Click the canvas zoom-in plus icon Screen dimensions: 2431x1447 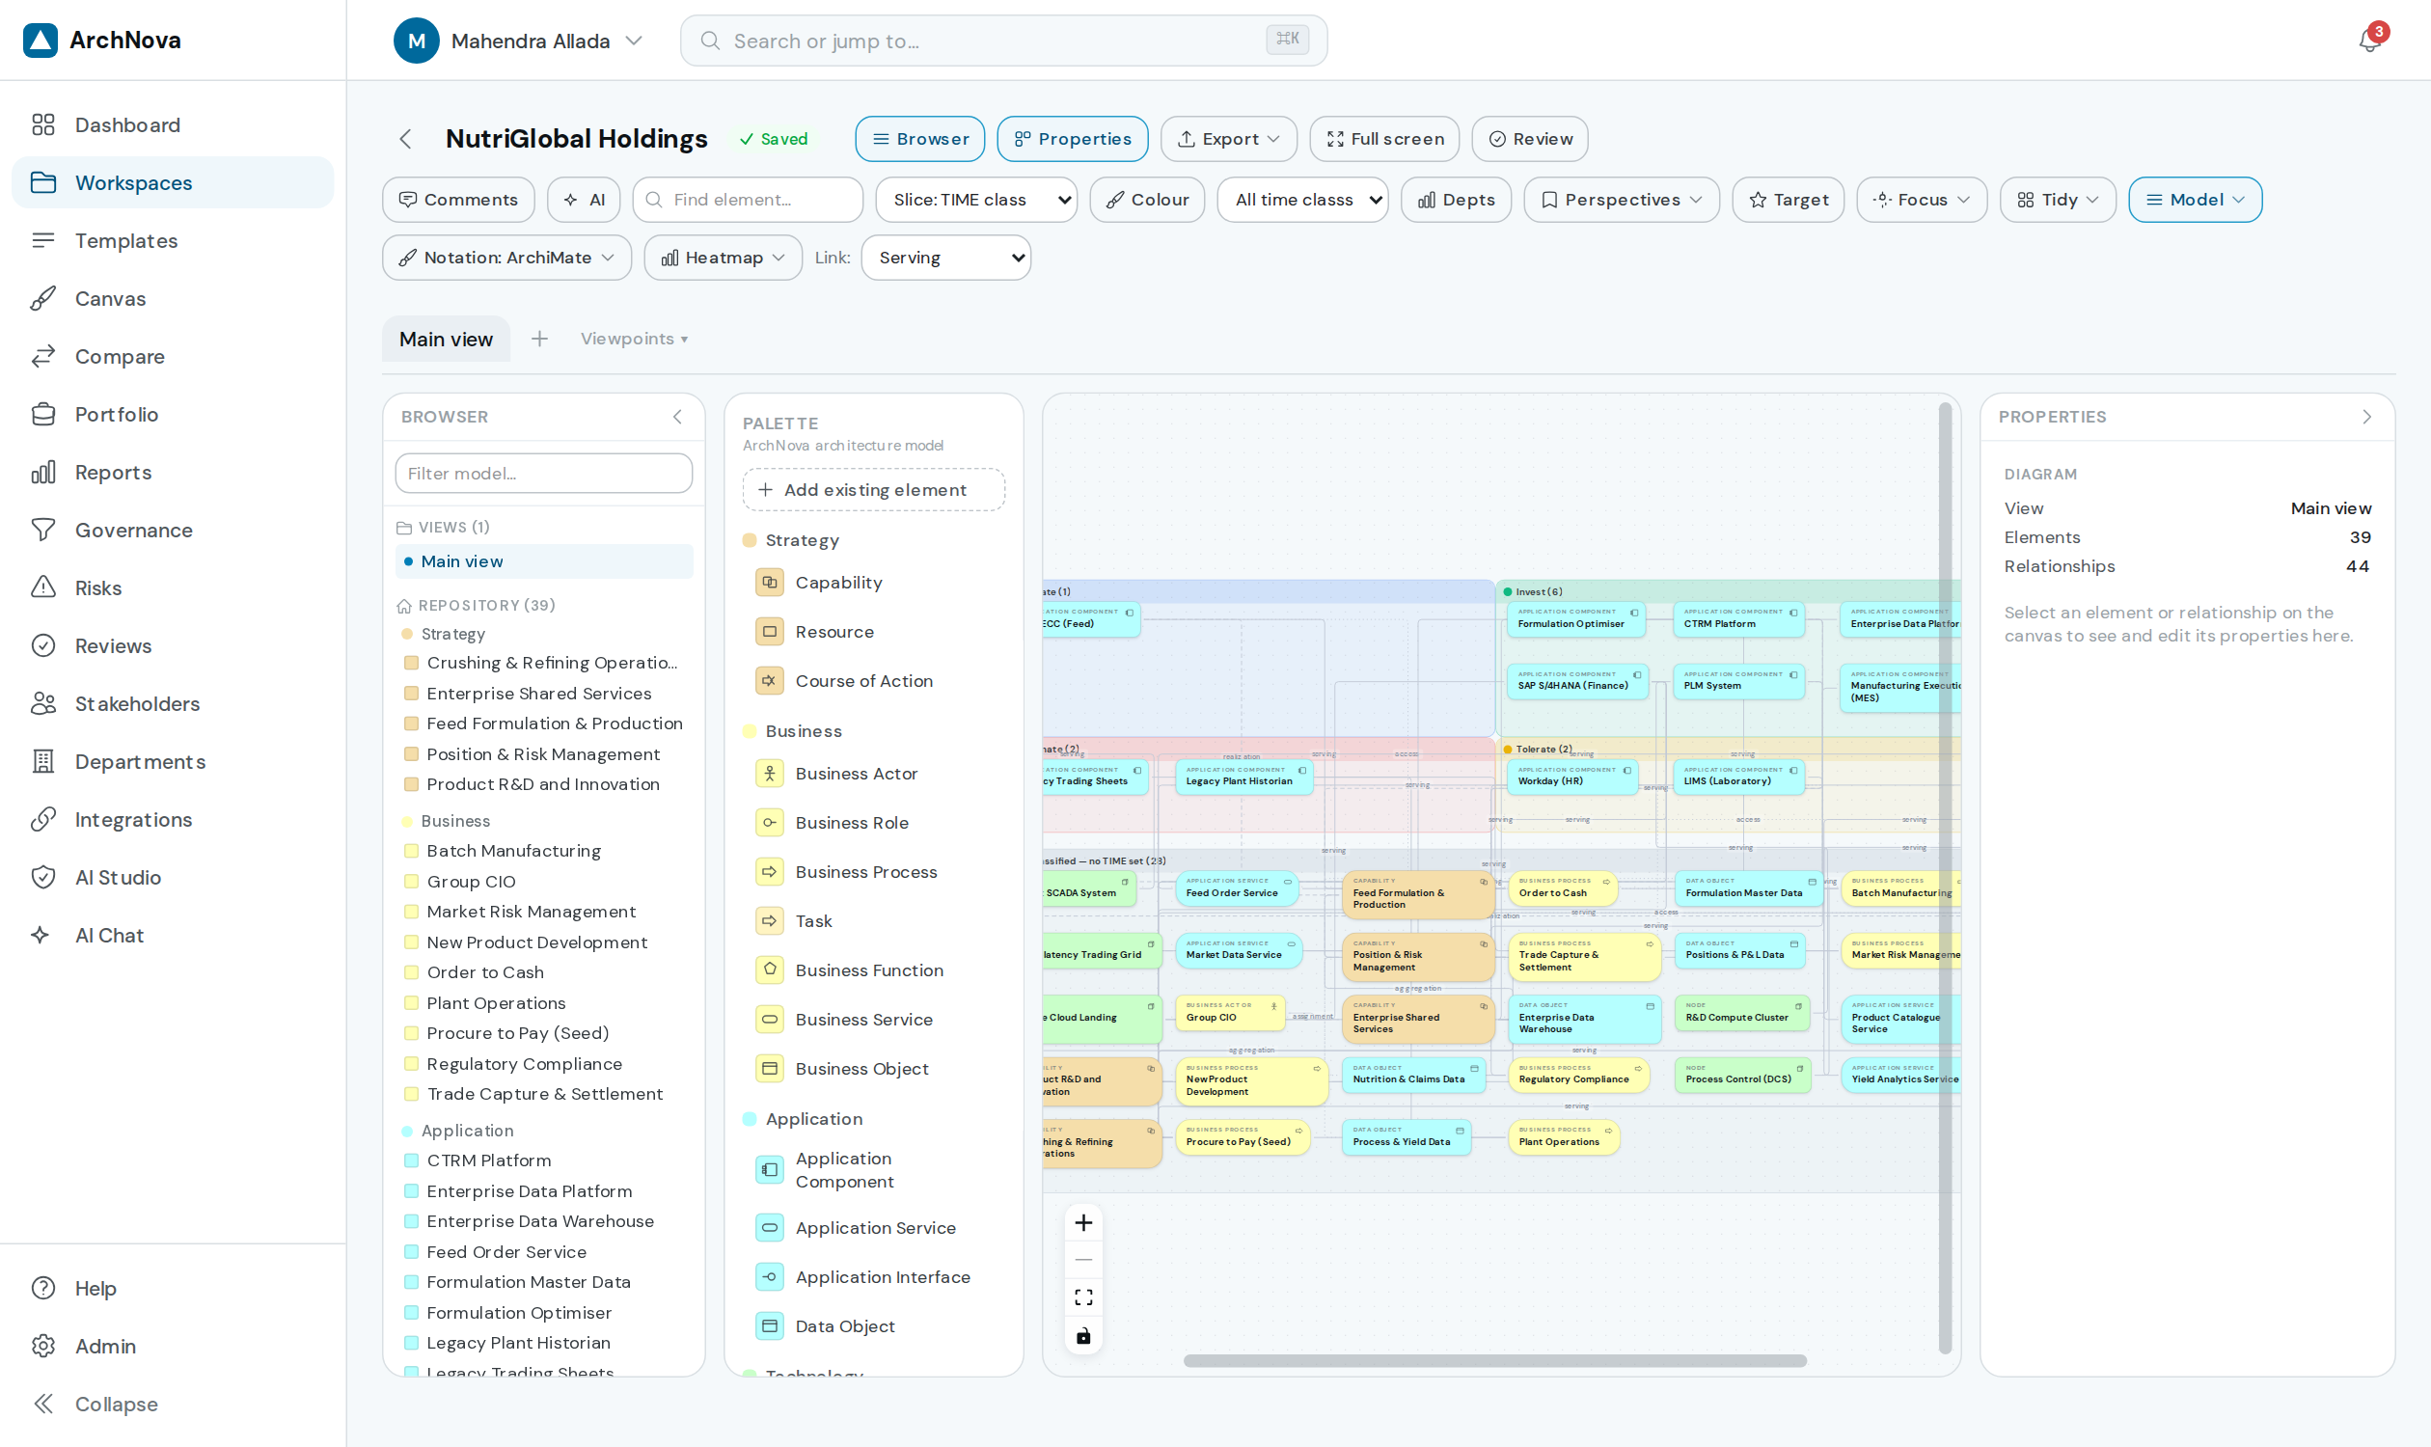click(1083, 1223)
